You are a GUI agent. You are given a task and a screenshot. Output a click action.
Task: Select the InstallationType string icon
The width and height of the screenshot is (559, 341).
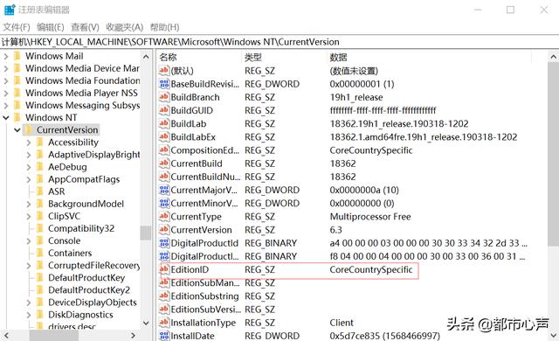(x=164, y=323)
